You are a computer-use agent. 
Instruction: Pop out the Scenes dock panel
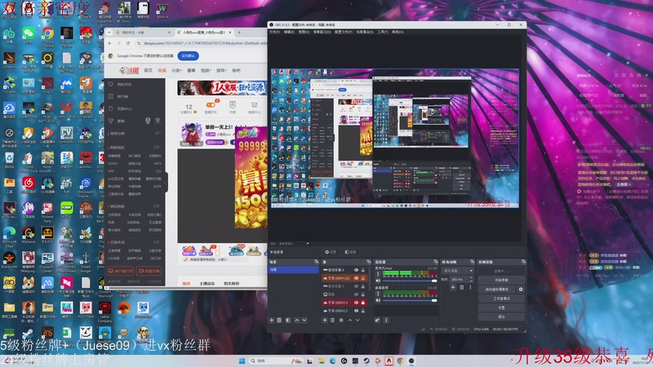click(316, 262)
